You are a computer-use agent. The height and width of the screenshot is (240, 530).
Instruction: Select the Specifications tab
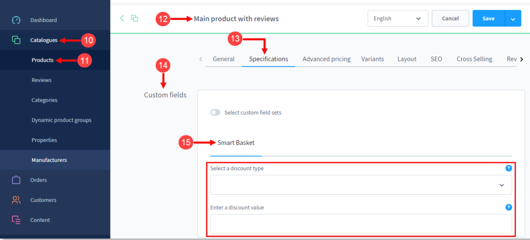click(269, 59)
